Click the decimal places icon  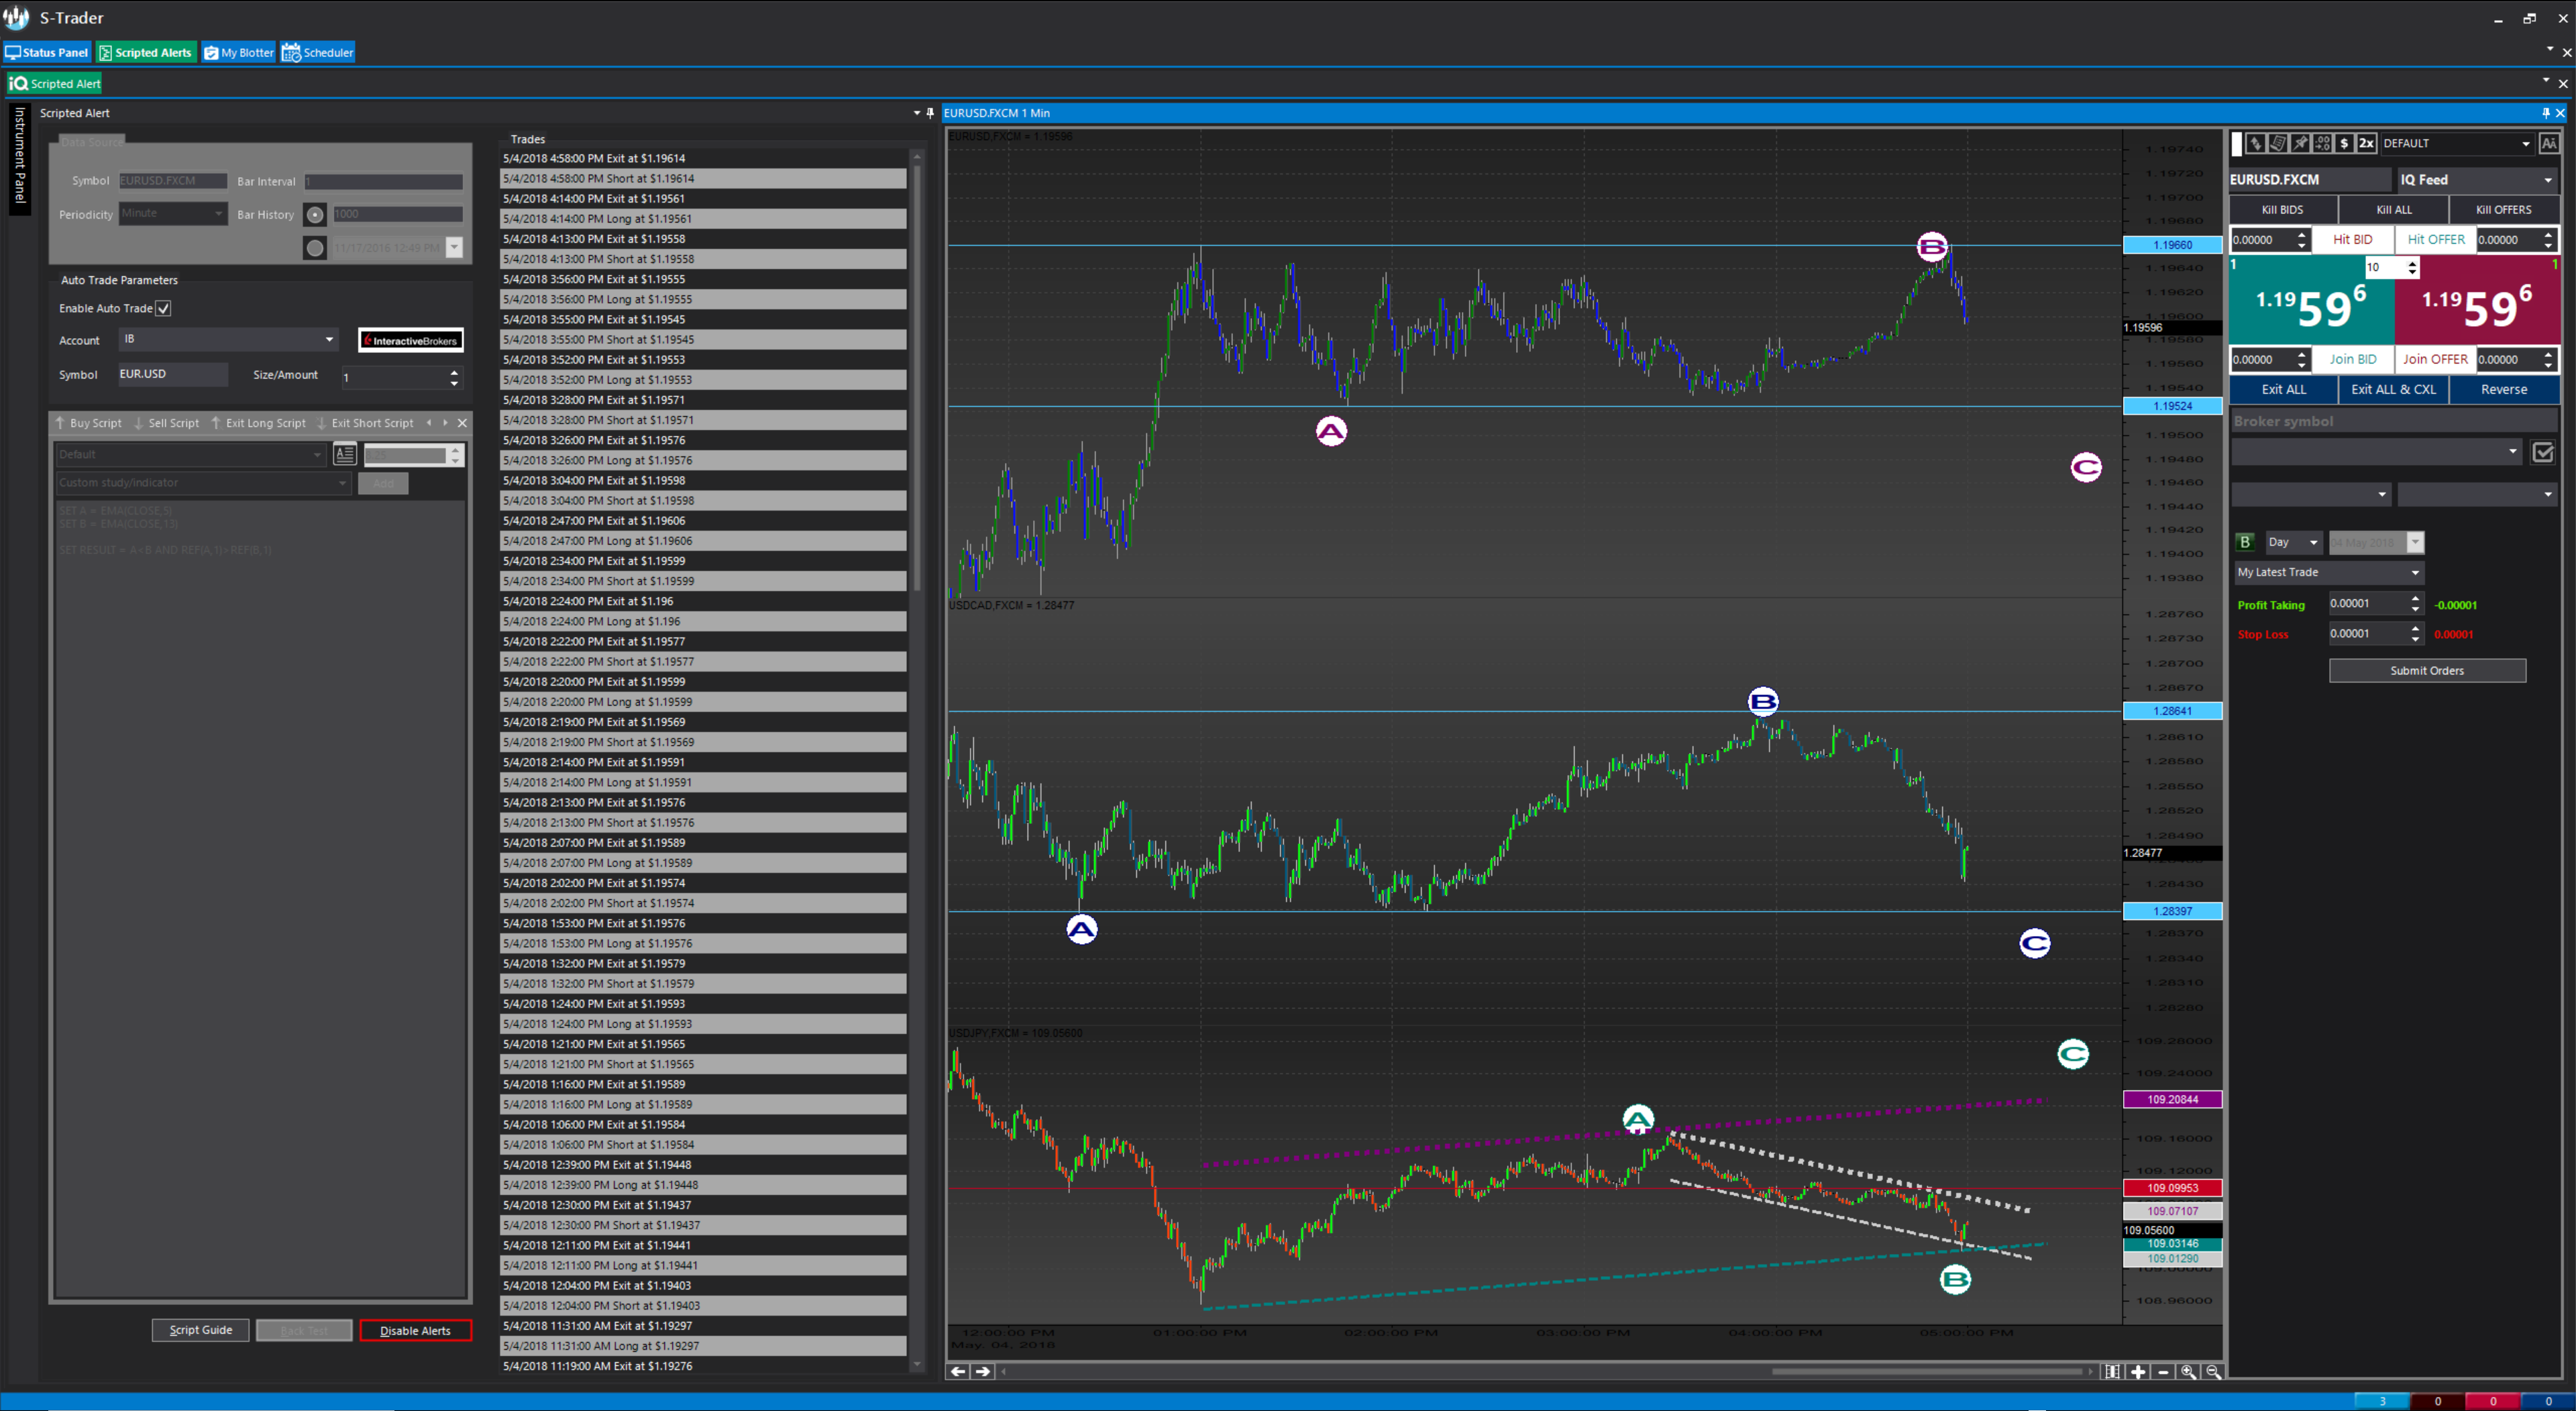click(x=2322, y=143)
